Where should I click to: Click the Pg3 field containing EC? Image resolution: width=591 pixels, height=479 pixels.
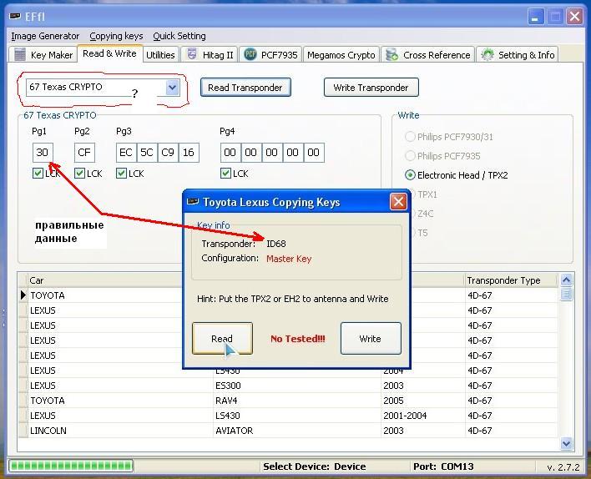tap(126, 152)
